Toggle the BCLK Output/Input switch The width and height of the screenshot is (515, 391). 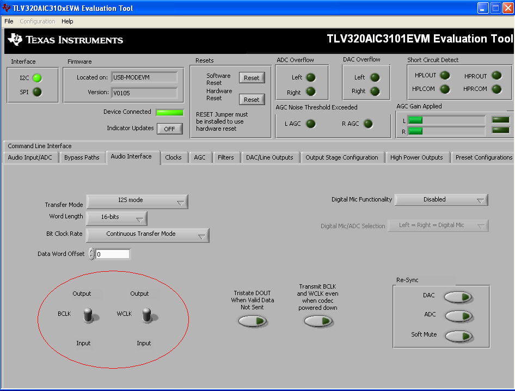pos(89,315)
